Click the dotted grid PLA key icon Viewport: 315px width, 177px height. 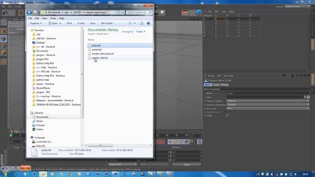(x=192, y=142)
